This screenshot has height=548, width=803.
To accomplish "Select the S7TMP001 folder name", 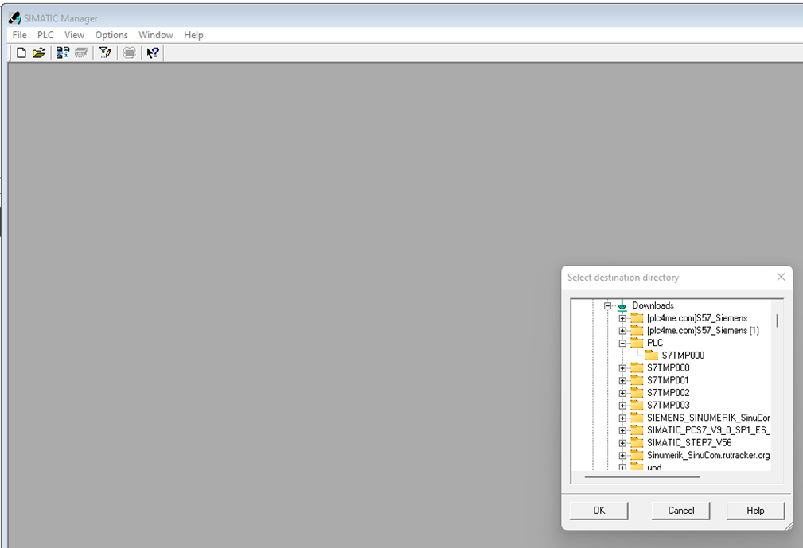I will point(668,380).
